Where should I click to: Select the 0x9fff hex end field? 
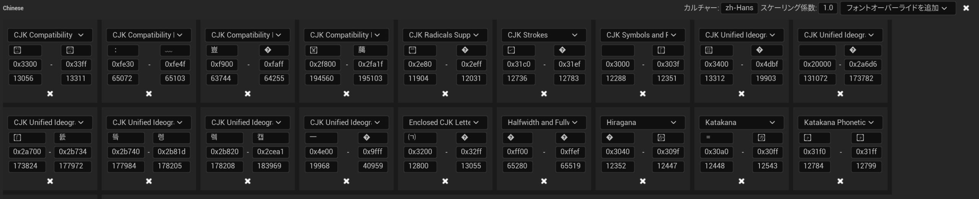click(x=372, y=152)
